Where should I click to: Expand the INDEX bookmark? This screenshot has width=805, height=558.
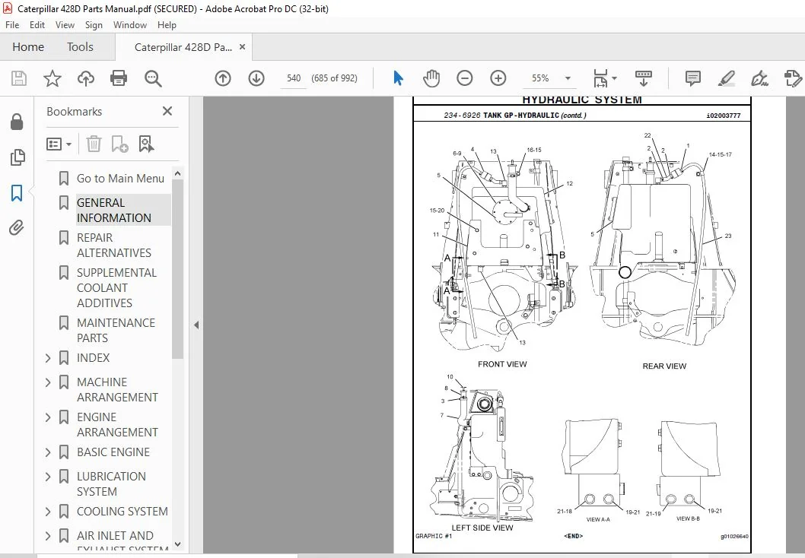pos(48,358)
